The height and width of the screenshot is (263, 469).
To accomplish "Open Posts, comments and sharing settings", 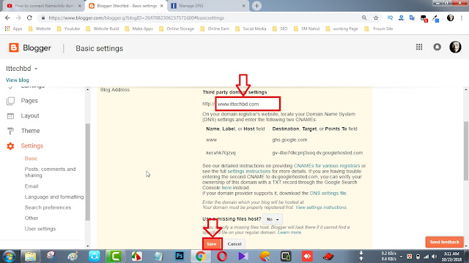I will pyautogui.click(x=50, y=172).
